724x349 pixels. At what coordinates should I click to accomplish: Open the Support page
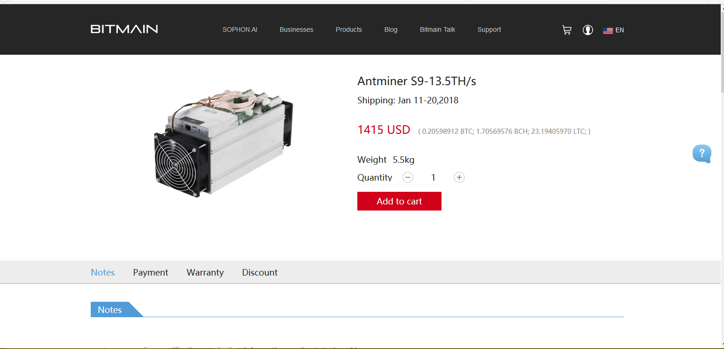[489, 29]
